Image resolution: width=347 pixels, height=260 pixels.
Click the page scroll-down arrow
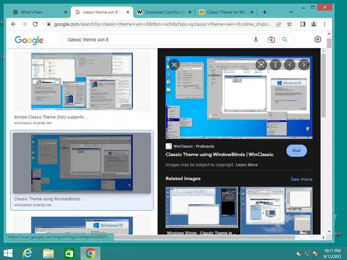pyautogui.click(x=329, y=232)
